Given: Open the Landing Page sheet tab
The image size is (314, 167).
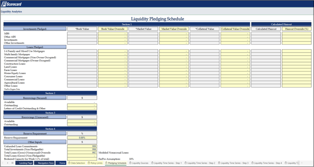Looking at the screenshot, I should tap(24, 163).
